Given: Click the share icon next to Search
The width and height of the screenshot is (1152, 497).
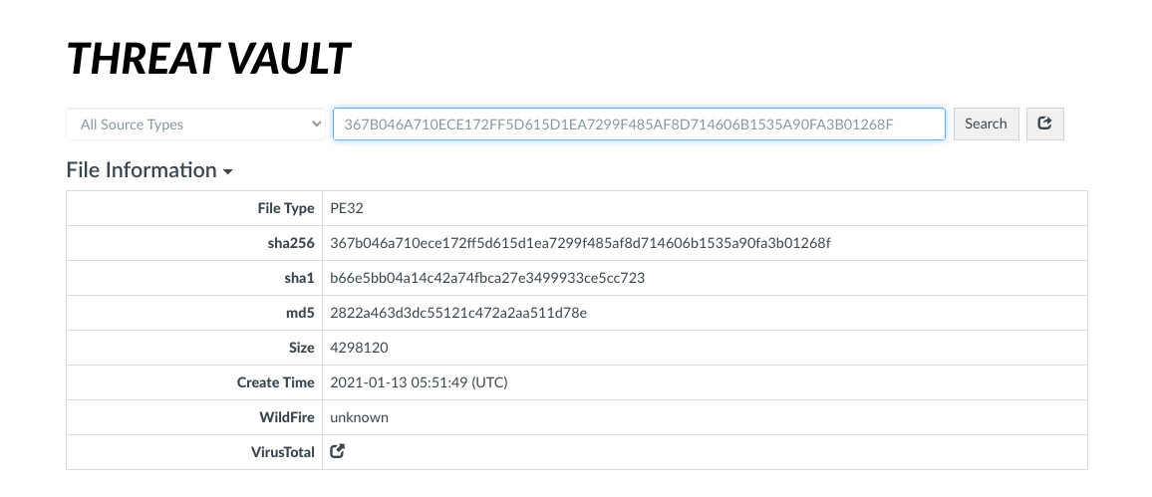Looking at the screenshot, I should click(1044, 124).
